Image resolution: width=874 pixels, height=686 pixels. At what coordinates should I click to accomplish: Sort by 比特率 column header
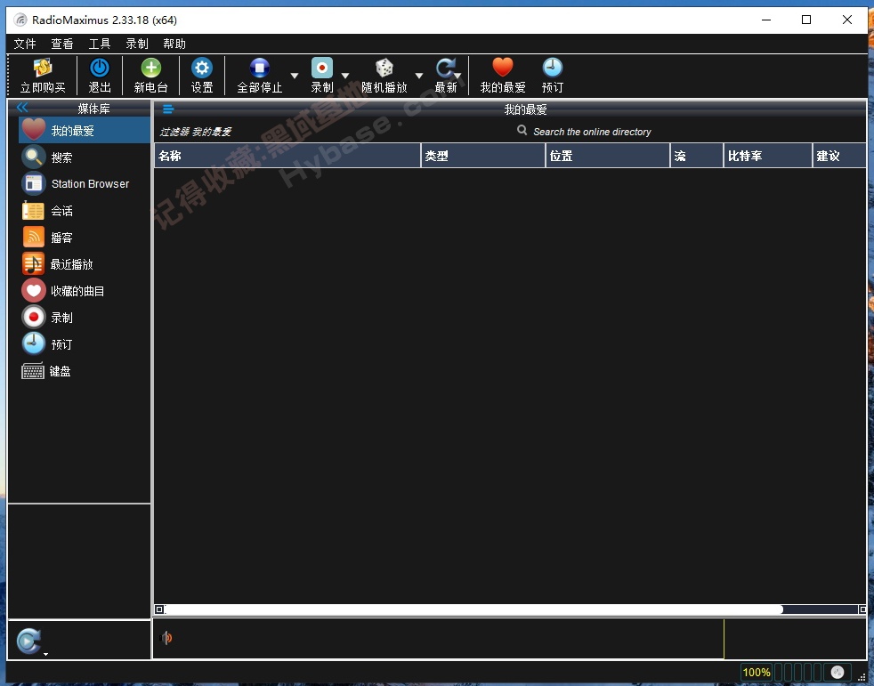(768, 156)
